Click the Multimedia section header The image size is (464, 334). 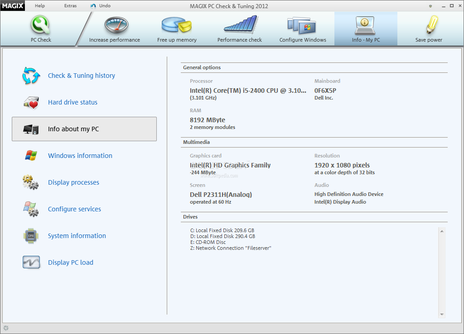pyautogui.click(x=196, y=142)
